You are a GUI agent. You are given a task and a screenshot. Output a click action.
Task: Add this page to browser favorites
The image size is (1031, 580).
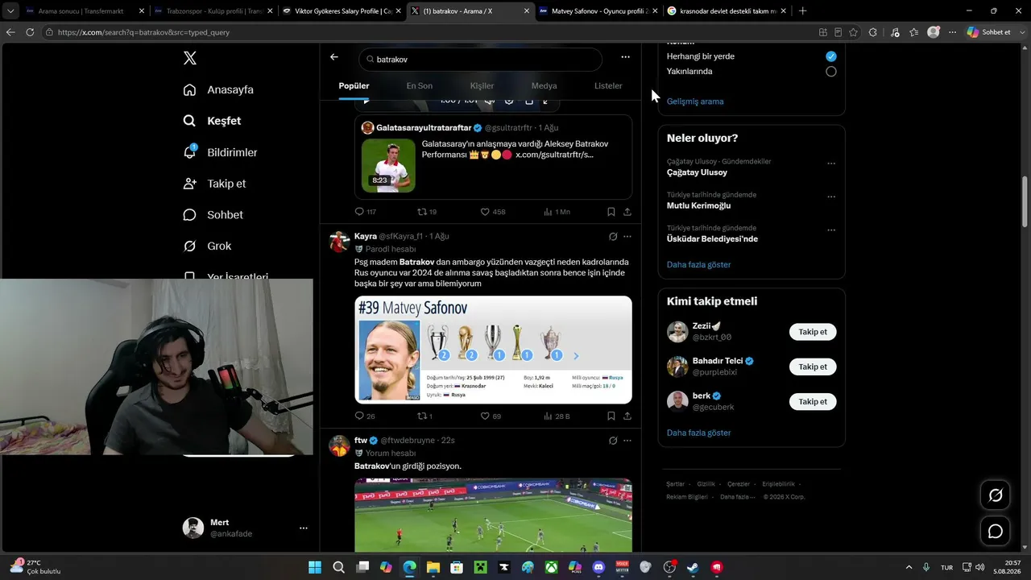853,32
